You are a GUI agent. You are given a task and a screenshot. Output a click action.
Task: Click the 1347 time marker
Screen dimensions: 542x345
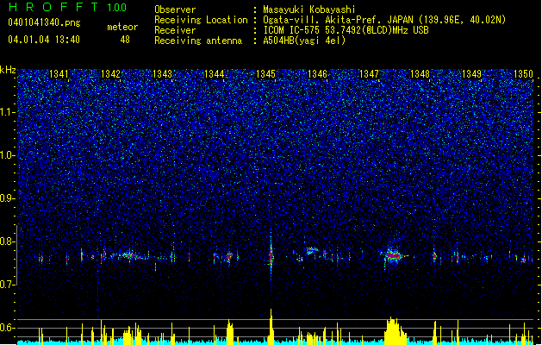pyautogui.click(x=369, y=74)
